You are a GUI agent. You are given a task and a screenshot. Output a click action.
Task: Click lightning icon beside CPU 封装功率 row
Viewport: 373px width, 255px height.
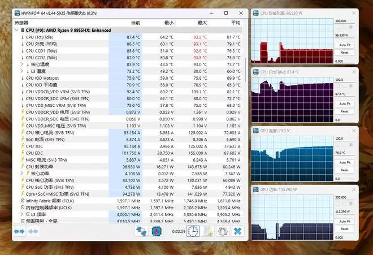coord(23,166)
